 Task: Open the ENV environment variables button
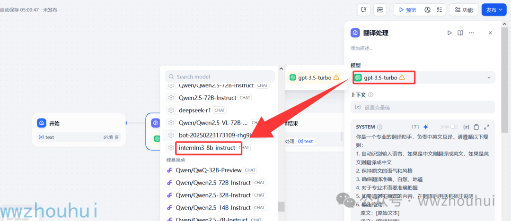click(x=380, y=10)
